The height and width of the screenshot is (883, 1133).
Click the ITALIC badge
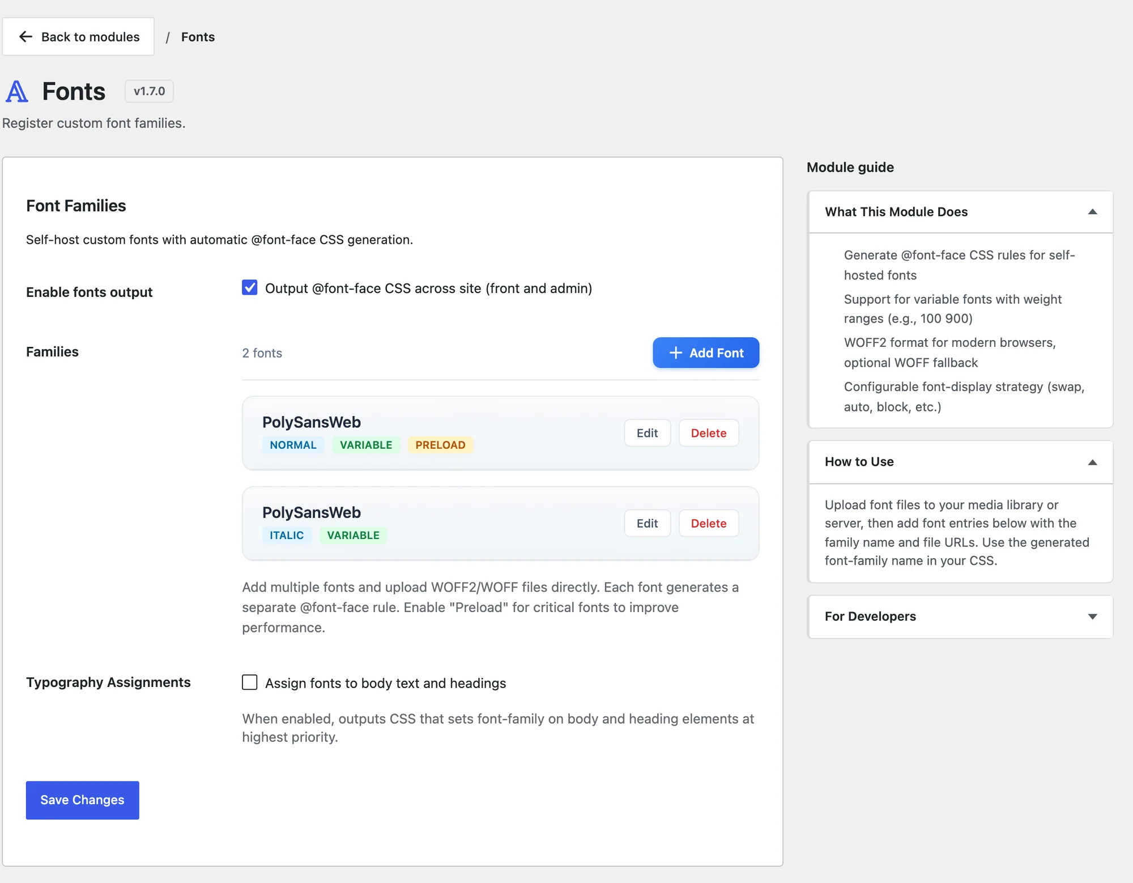point(287,535)
